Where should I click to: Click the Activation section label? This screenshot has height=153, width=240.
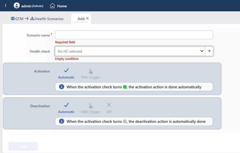(42, 71)
